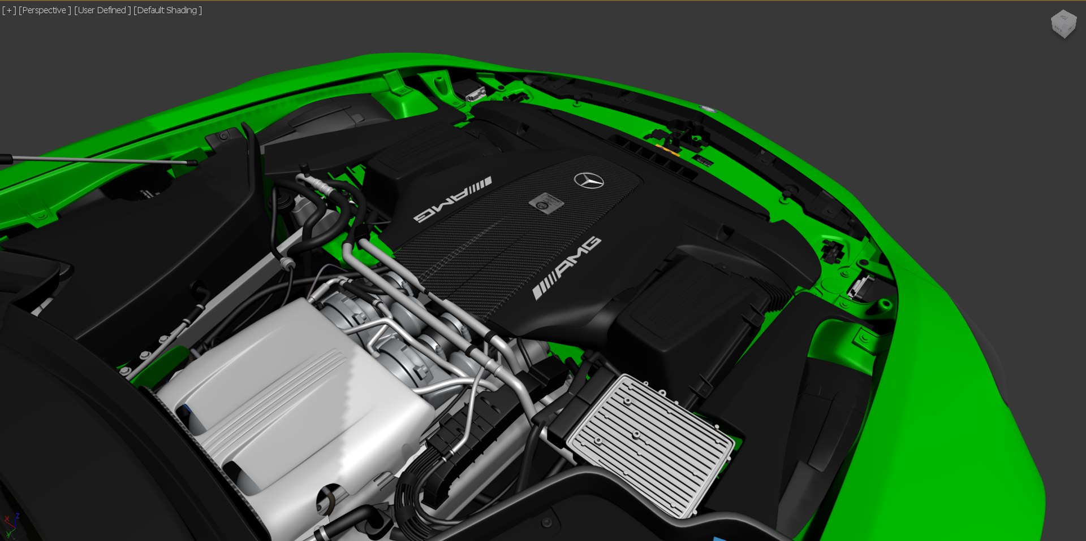The image size is (1086, 541).
Task: Open the [+] viewport general menu
Action: 9,10
